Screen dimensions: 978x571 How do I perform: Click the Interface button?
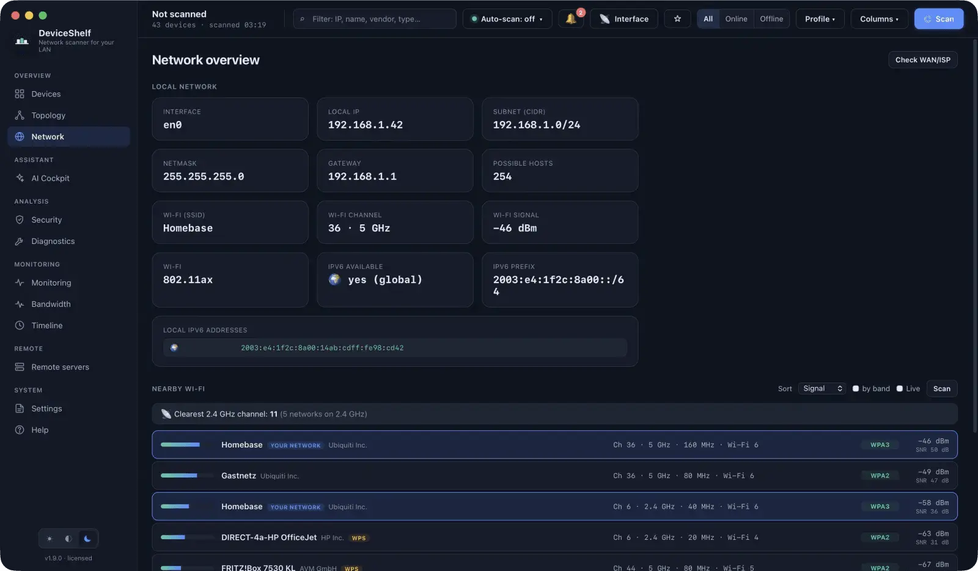tap(623, 19)
